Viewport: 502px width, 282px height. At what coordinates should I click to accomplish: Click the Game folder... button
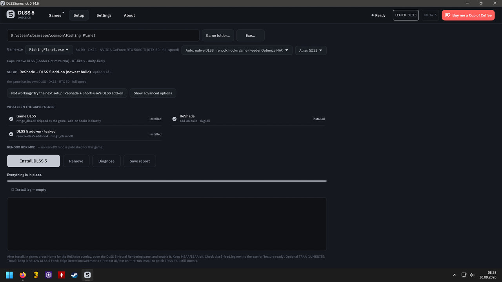[x=218, y=35]
